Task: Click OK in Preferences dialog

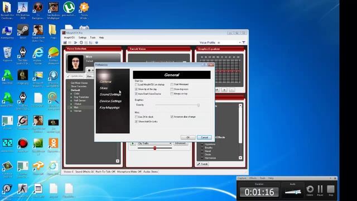Action: pos(188,137)
